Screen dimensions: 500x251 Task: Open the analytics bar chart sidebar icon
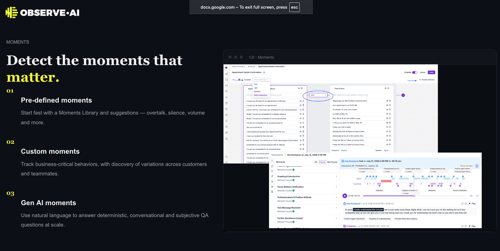click(x=227, y=74)
